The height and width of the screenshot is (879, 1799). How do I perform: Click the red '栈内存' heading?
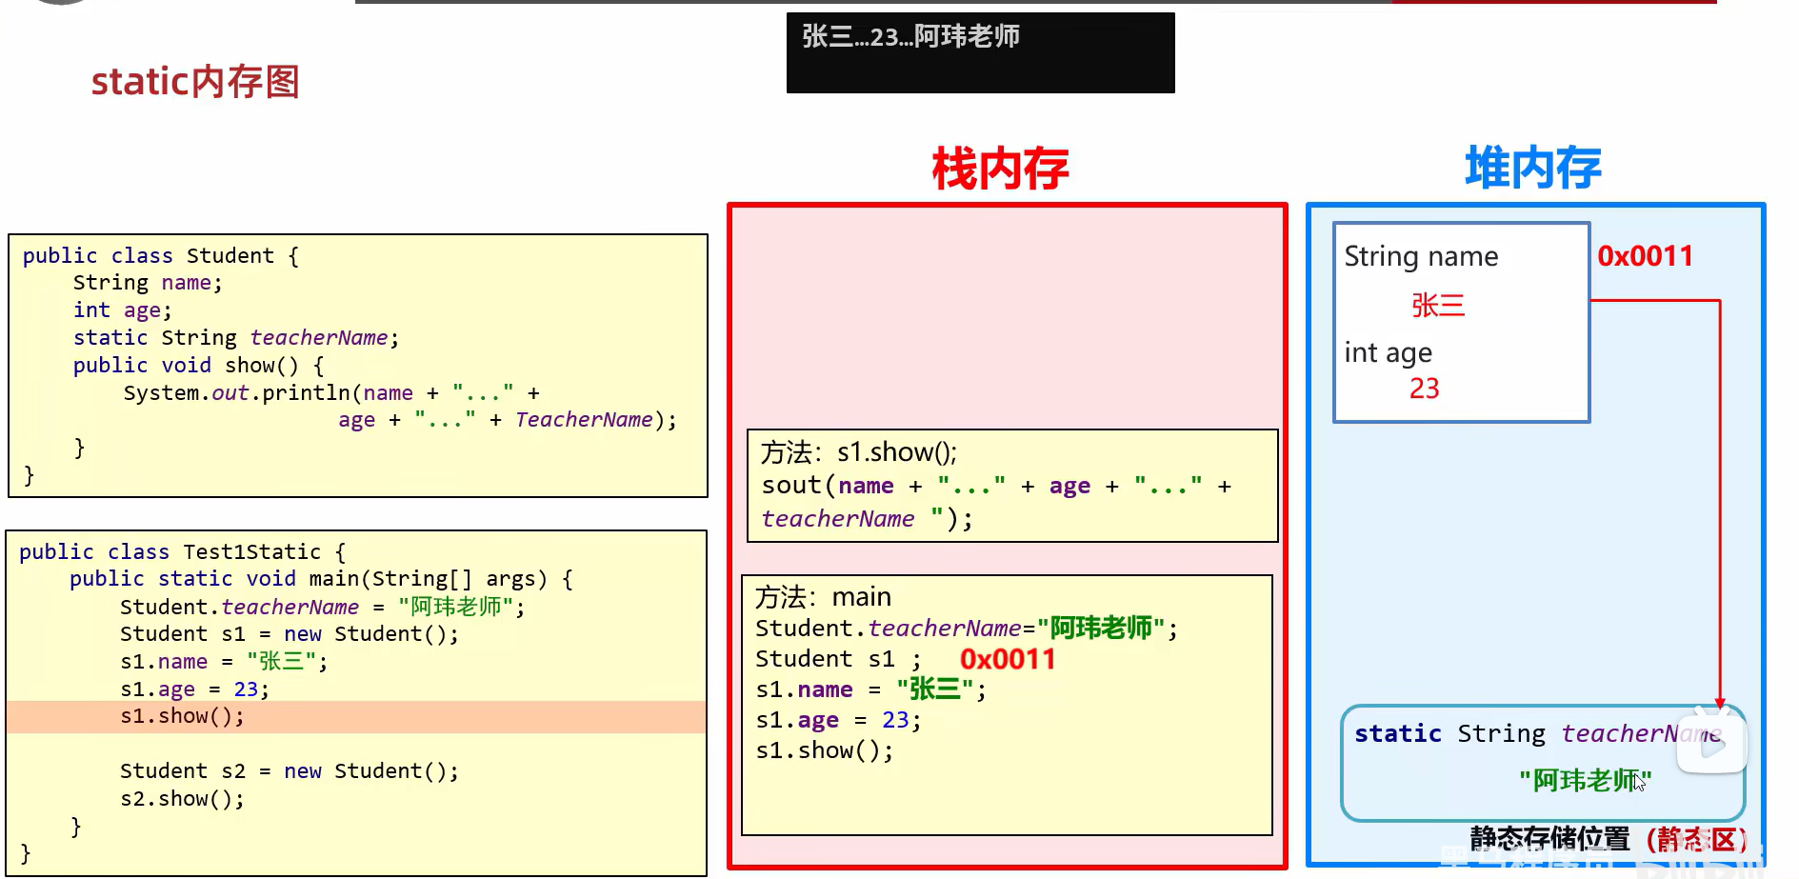(x=1000, y=169)
